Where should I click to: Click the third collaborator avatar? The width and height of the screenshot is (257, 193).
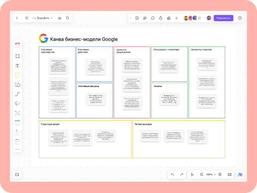click(x=195, y=18)
